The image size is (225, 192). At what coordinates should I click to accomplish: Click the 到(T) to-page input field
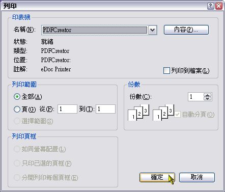[x=105, y=109]
